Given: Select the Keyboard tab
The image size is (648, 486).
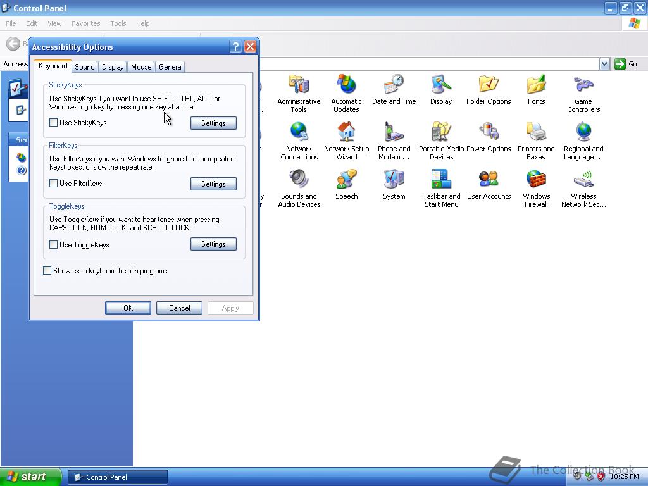Looking at the screenshot, I should click(x=53, y=66).
